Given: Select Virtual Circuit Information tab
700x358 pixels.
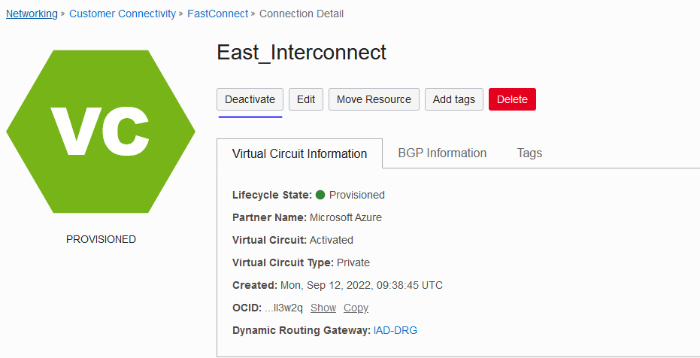Looking at the screenshot, I should [x=299, y=153].
